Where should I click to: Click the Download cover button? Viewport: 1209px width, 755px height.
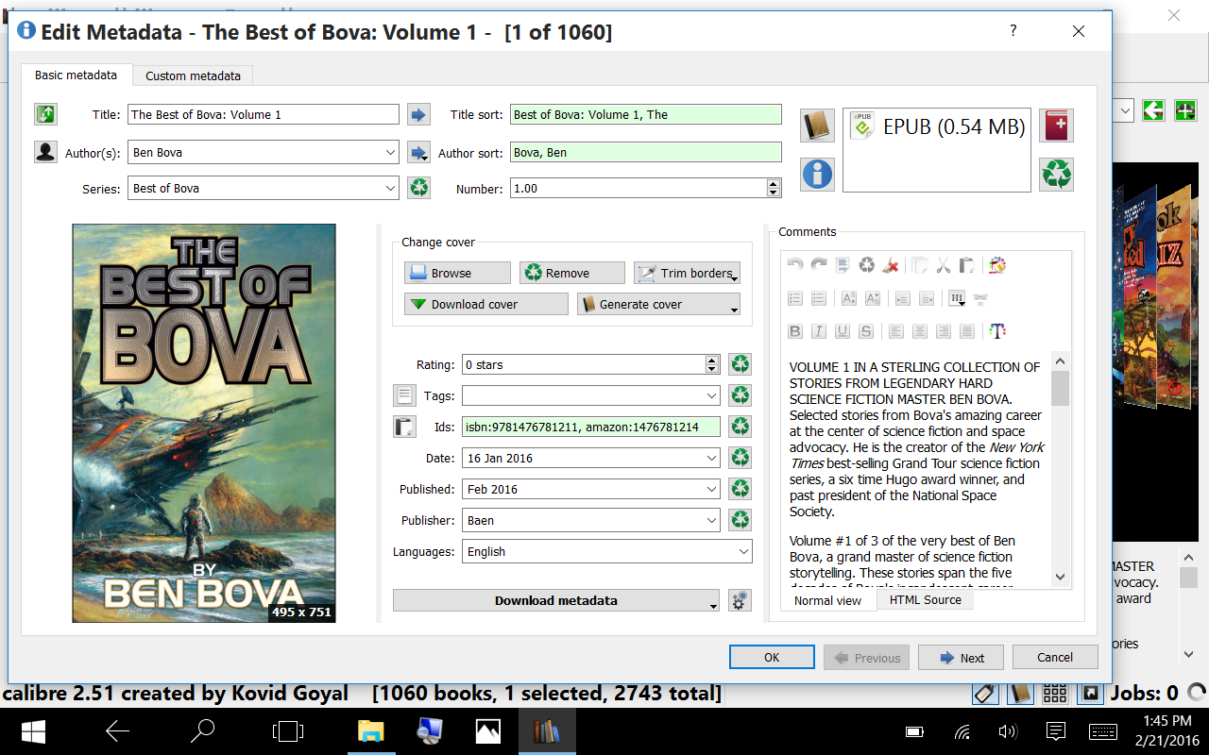coord(486,304)
